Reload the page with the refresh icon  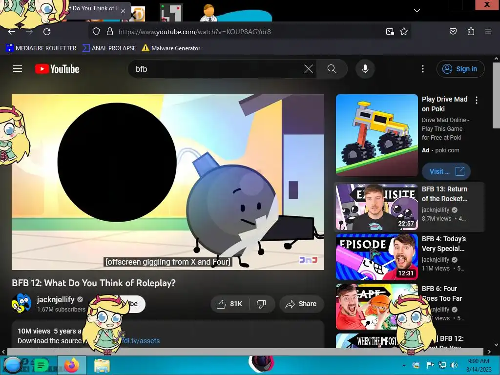click(47, 32)
